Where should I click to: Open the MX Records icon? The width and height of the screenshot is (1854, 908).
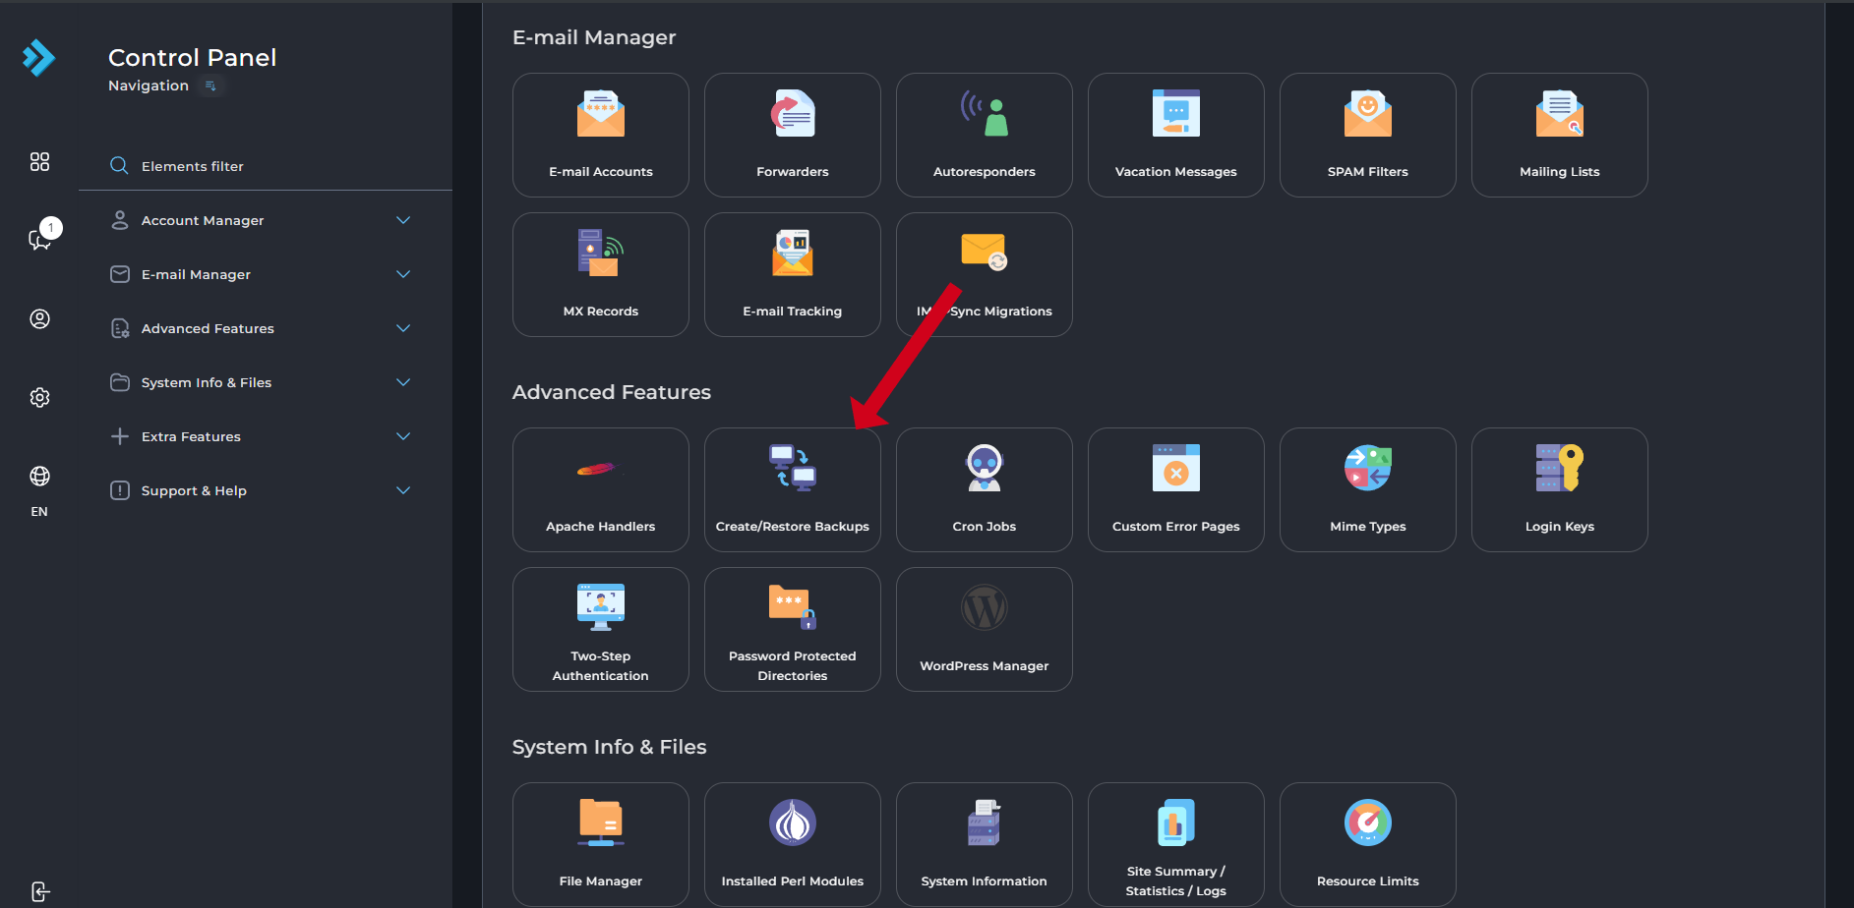pos(600,254)
